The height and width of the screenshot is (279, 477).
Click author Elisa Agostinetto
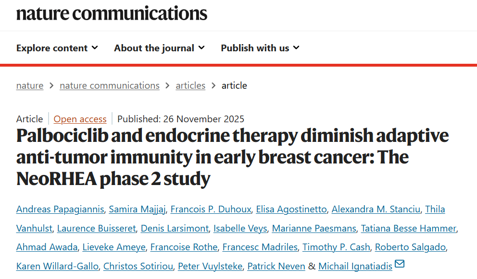291,209
